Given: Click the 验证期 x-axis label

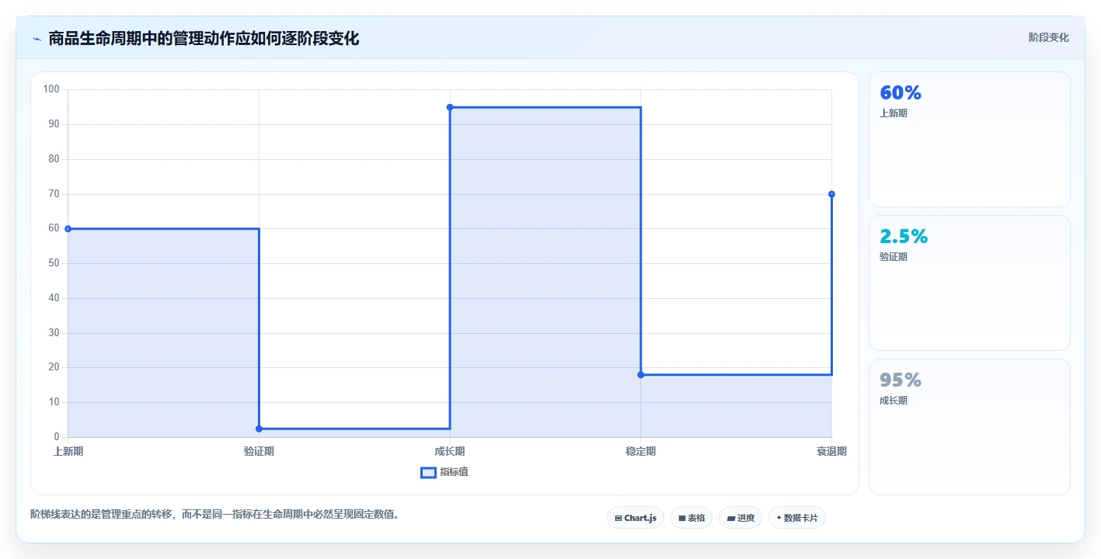Looking at the screenshot, I should click(259, 451).
